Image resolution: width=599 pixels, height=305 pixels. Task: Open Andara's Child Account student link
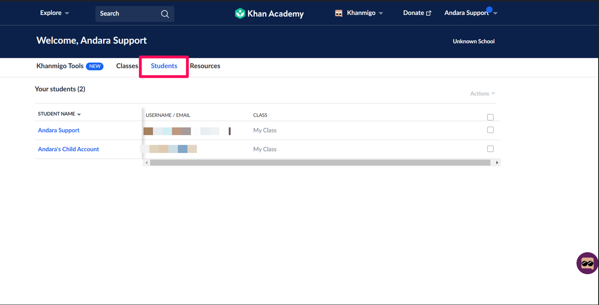pos(68,149)
